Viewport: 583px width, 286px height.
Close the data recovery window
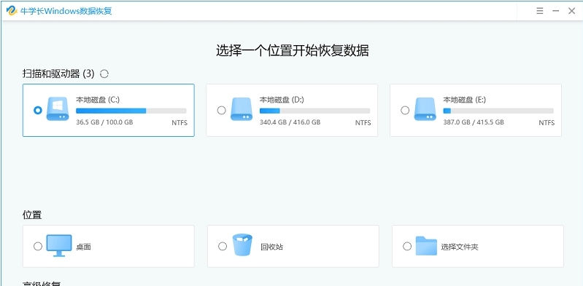572,11
